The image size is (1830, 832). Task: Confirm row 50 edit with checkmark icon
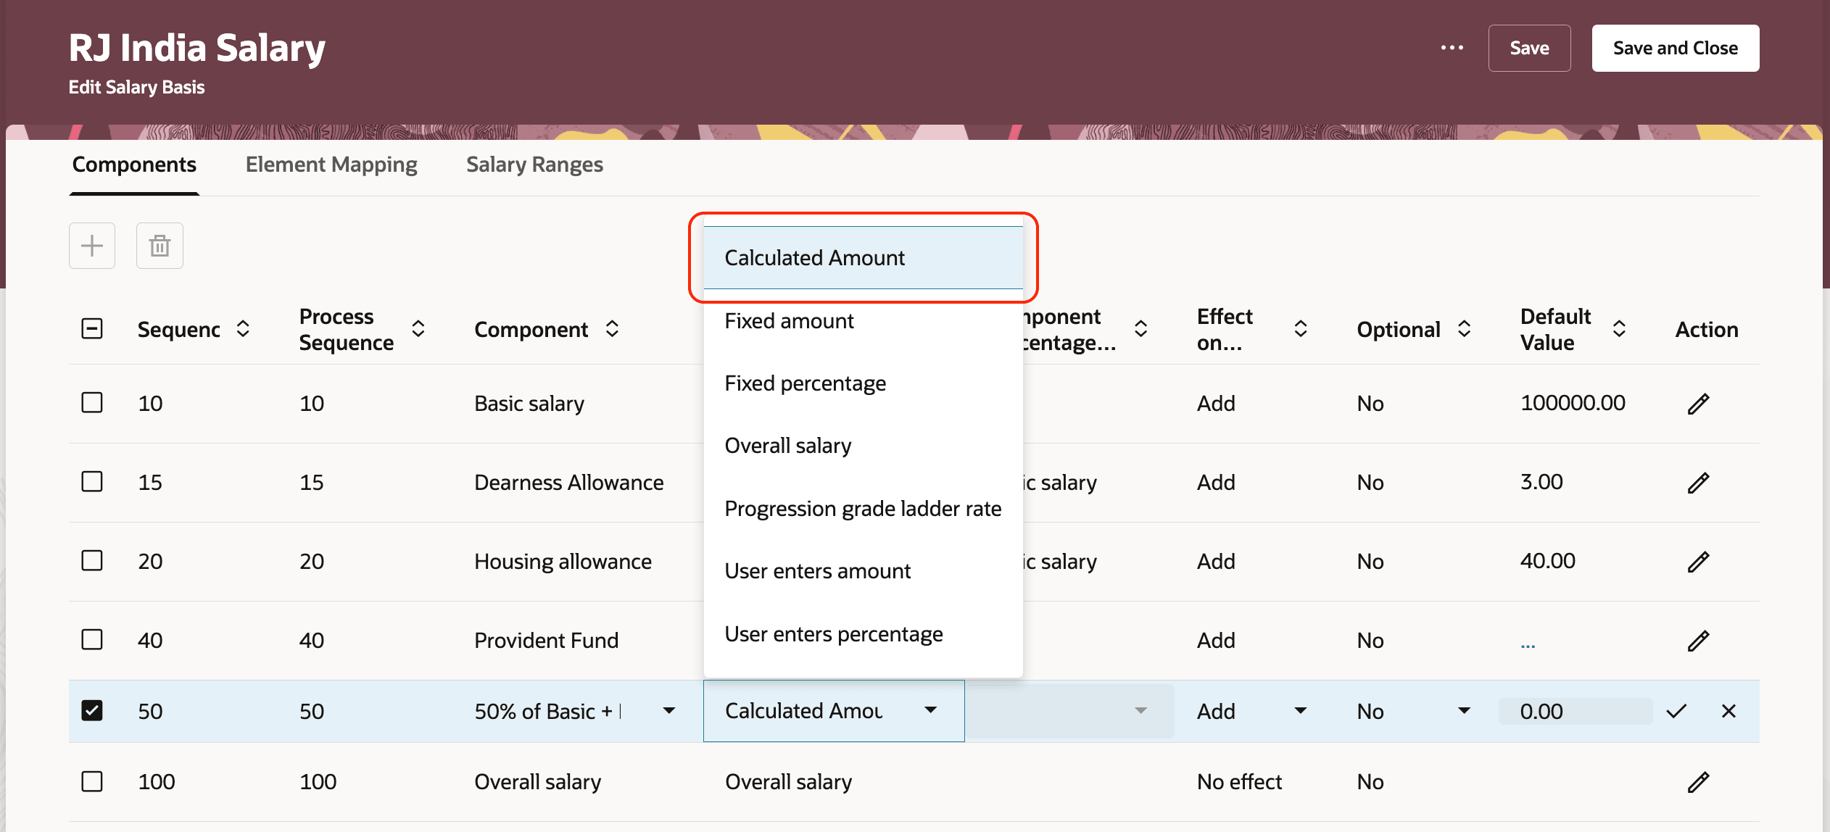click(x=1676, y=711)
